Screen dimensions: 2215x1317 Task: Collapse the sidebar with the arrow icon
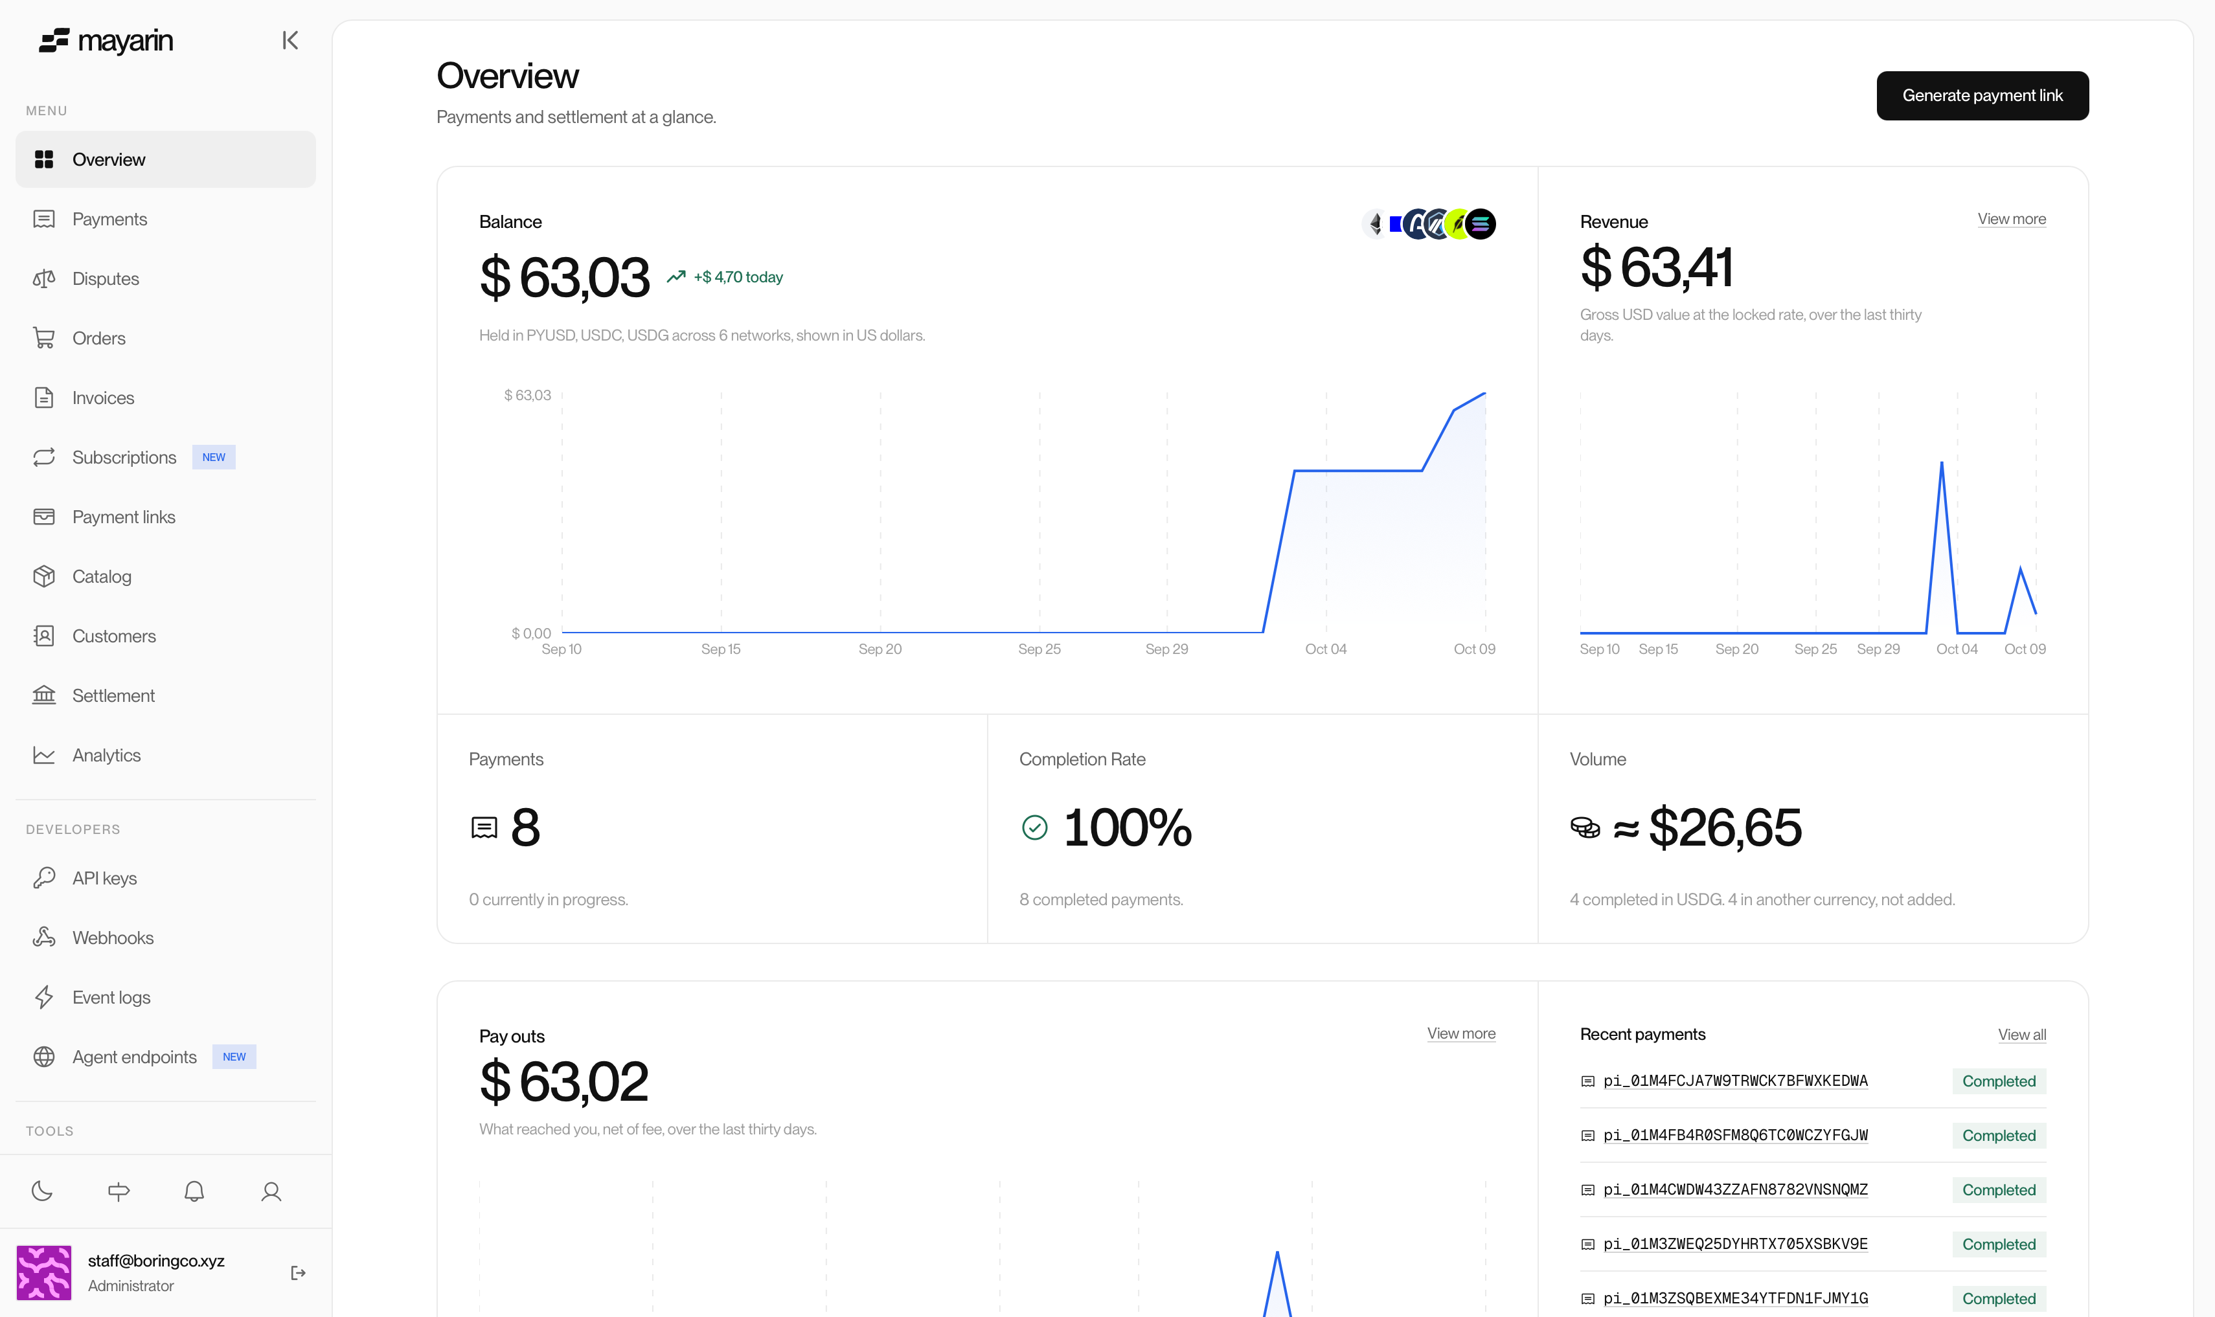pos(290,40)
